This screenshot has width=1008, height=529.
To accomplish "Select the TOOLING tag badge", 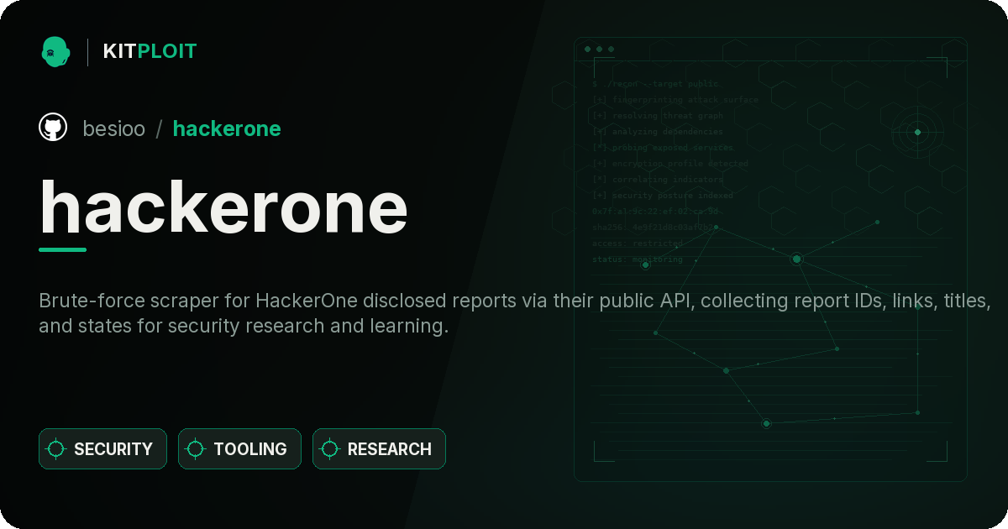I will pos(239,449).
